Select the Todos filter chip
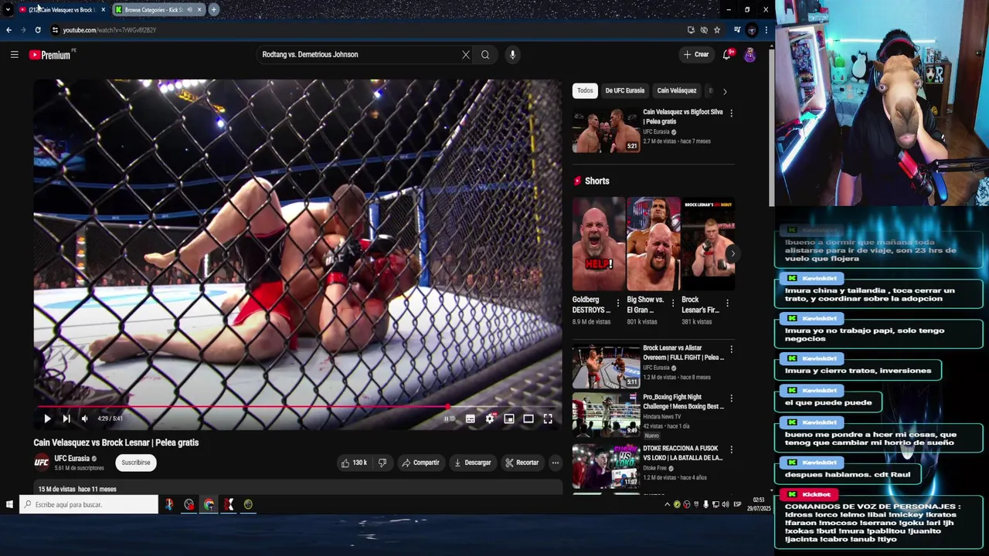989x556 pixels. [x=585, y=90]
